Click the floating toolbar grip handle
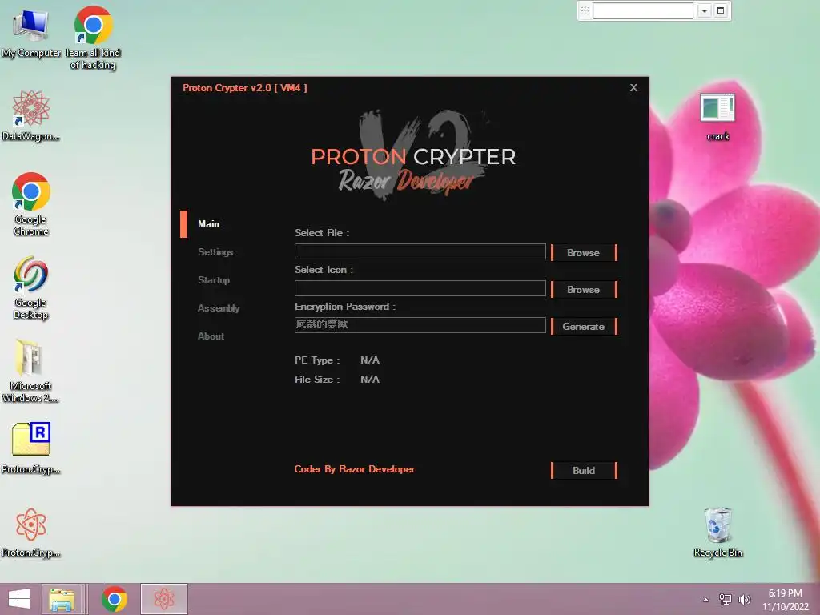820x615 pixels. pos(585,10)
